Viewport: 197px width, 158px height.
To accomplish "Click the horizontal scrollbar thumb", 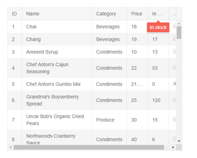I will coord(89,147).
